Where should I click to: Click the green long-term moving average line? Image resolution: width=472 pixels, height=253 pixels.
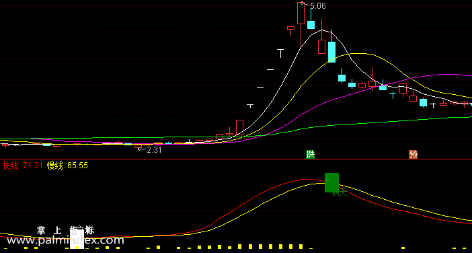[391, 120]
